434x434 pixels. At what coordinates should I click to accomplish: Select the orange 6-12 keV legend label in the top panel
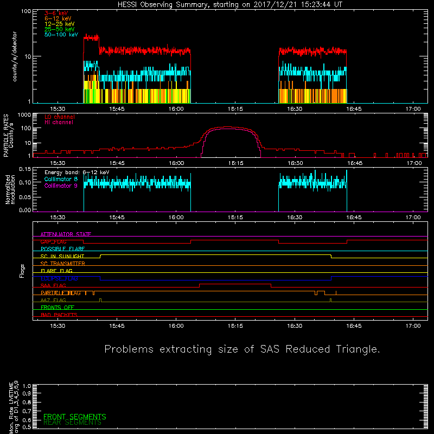point(58,18)
